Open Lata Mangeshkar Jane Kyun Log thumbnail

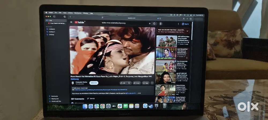tap(166, 54)
